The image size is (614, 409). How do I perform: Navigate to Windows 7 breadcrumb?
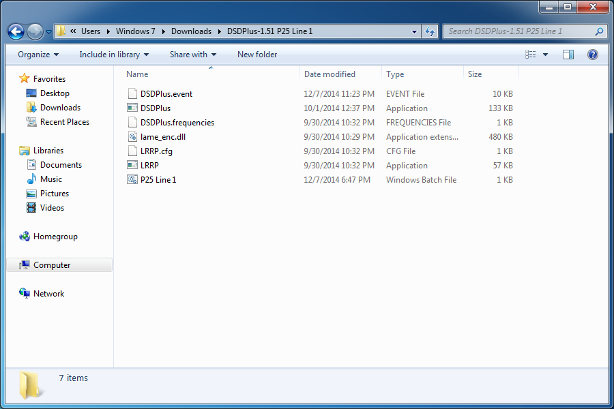(136, 31)
